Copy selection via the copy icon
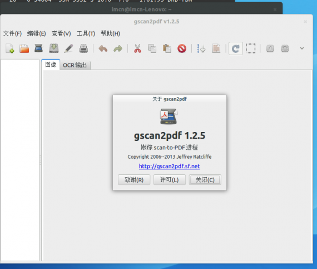The image size is (317, 269). pos(152,48)
